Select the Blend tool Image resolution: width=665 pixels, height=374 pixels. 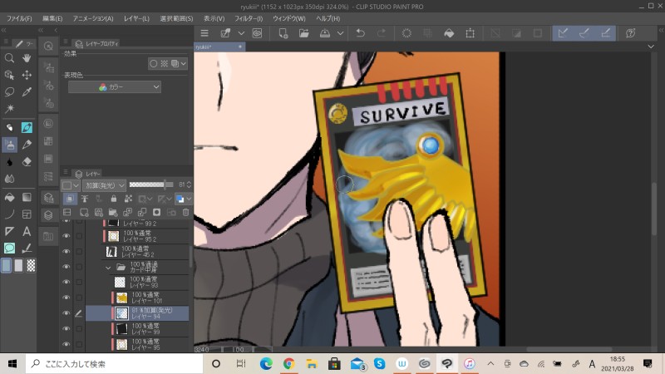[9, 179]
